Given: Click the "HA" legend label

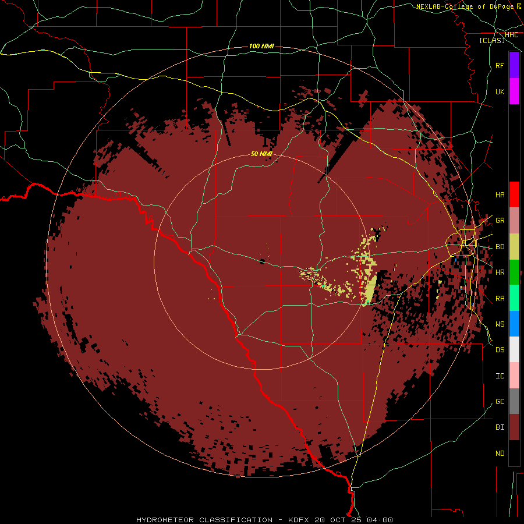Looking at the screenshot, I should 500,194.
